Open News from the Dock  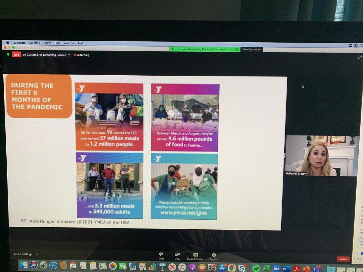click(x=172, y=267)
